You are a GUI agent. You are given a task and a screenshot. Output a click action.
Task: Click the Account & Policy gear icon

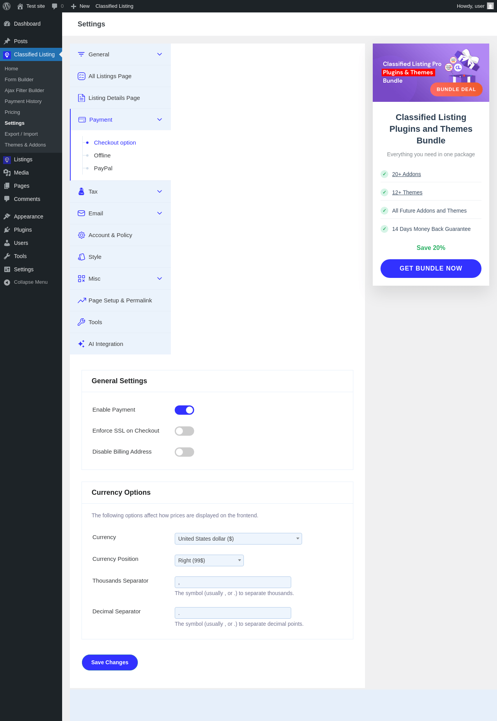coord(82,235)
